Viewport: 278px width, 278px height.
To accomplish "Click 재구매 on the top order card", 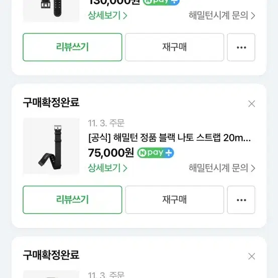I will [x=175, y=47].
